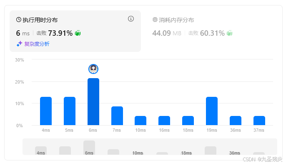Click the 16ms x-axis label
The height and width of the screenshot is (165, 286).
click(164, 130)
